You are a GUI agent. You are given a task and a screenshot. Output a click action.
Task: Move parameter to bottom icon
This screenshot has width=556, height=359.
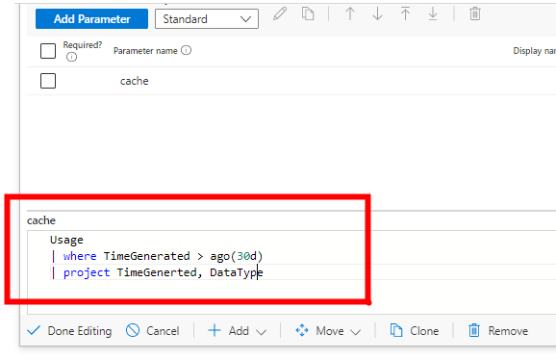pyautogui.click(x=433, y=13)
